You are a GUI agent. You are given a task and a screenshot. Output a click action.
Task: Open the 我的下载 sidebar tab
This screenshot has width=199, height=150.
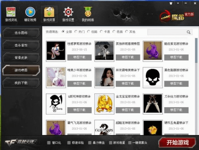[x=21, y=83]
